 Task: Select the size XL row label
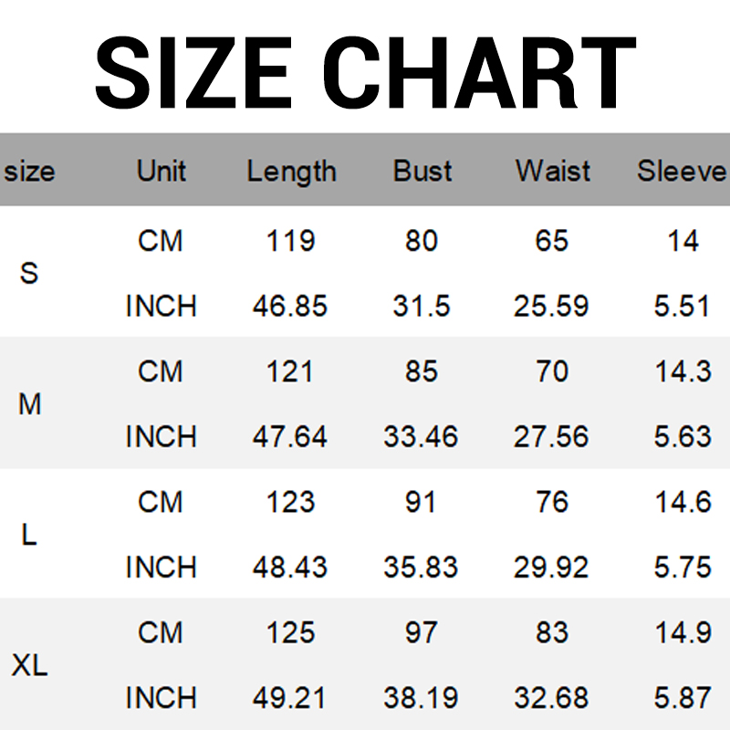point(29,665)
